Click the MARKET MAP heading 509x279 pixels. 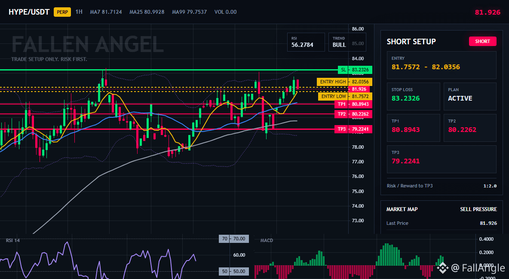pos(402,209)
